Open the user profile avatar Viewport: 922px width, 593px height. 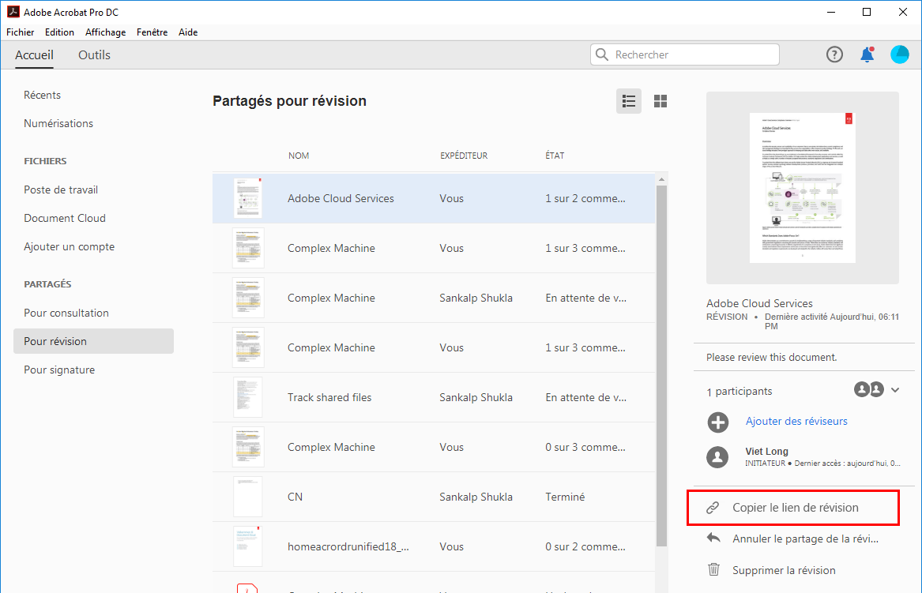[x=900, y=54]
